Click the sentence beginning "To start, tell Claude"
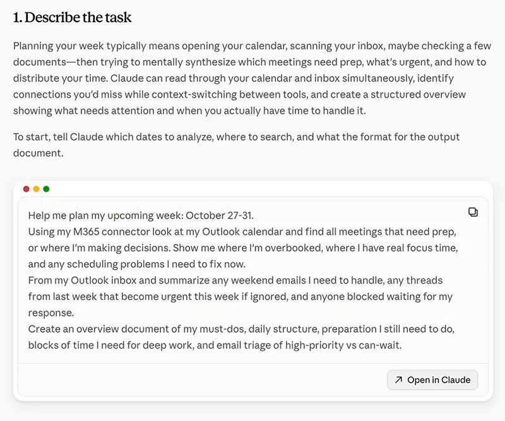The height and width of the screenshot is (421, 505). point(236,145)
